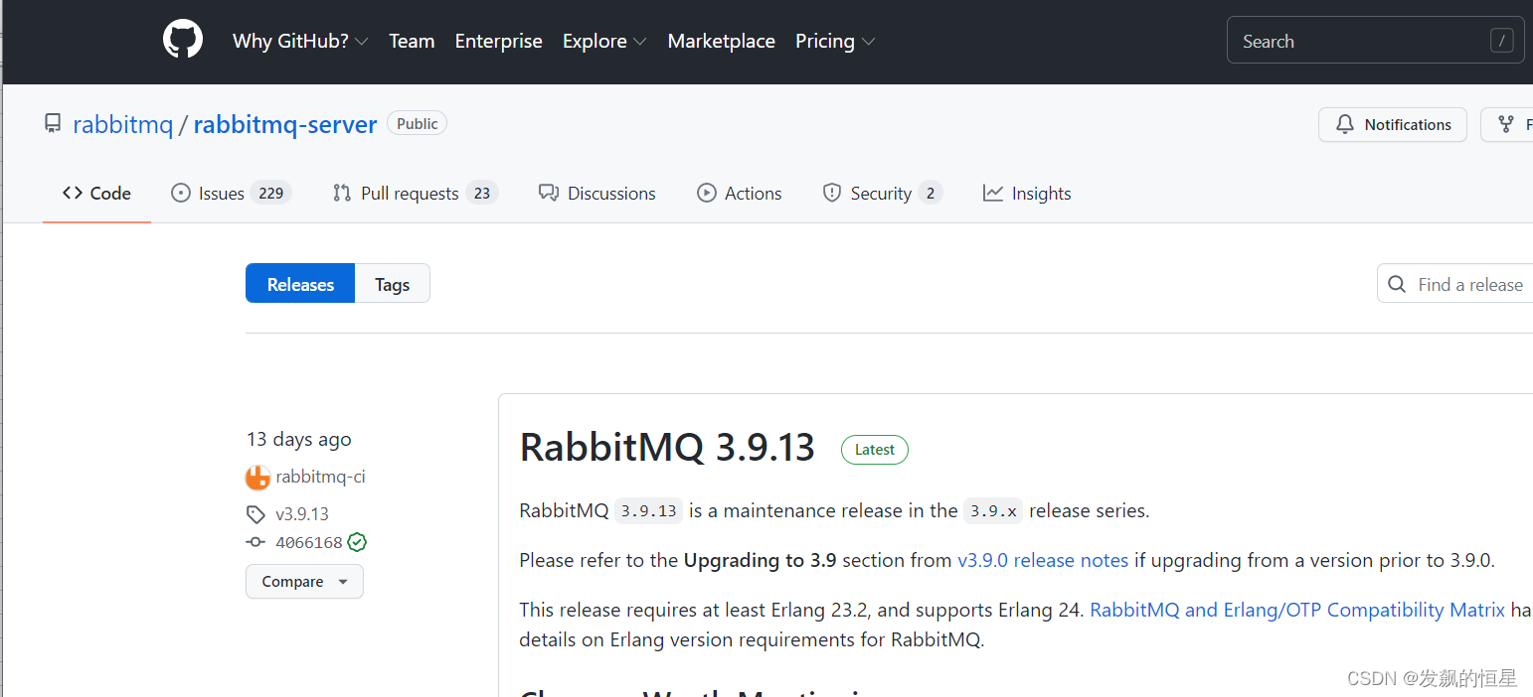
Task: Click the 3.9.x inline code text
Action: [993, 511]
